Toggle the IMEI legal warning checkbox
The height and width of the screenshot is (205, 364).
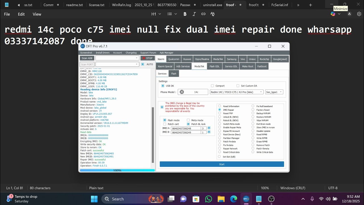click(162, 107)
